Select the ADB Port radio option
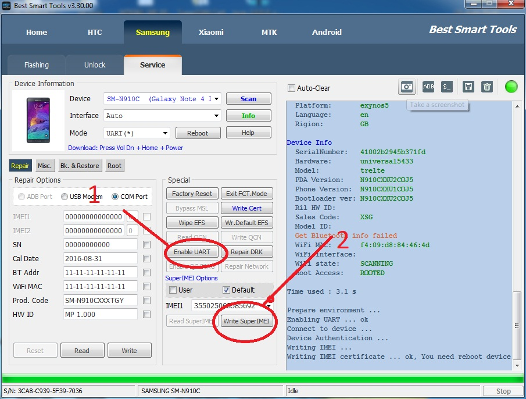526x399 pixels. pos(22,197)
